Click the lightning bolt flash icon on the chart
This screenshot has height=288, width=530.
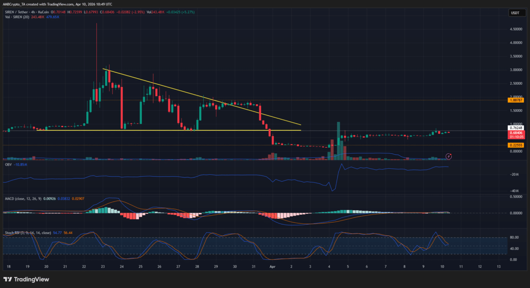click(448, 155)
